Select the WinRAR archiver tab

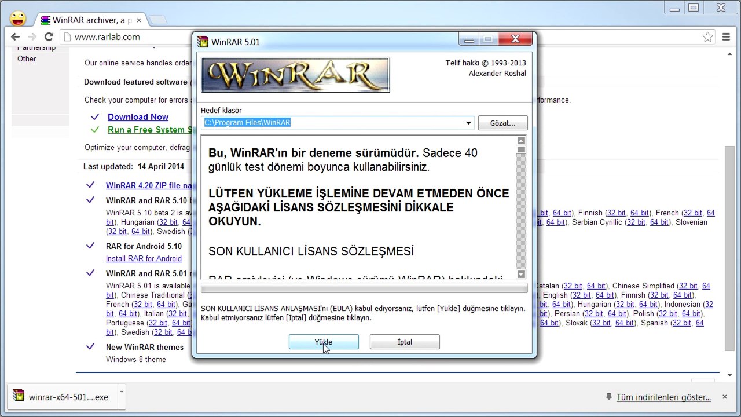[x=91, y=20]
